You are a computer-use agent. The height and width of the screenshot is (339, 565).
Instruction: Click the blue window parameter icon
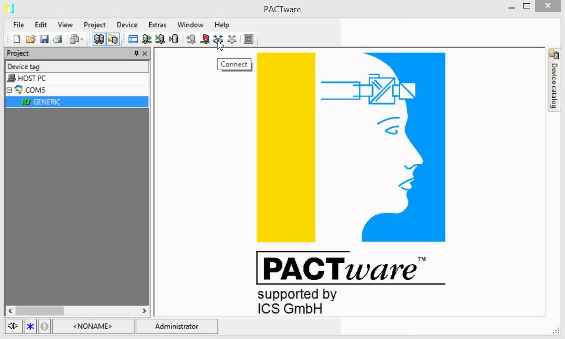133,40
